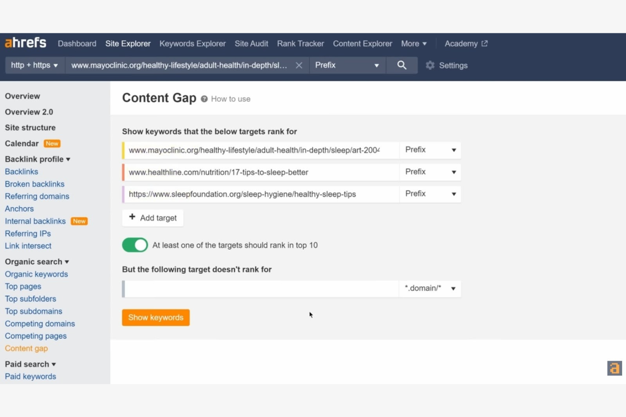The height and width of the screenshot is (417, 626).
Task: Go to Dashboard
Action: (77, 44)
